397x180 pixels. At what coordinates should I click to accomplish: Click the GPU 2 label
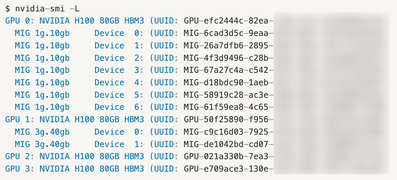tap(18, 156)
